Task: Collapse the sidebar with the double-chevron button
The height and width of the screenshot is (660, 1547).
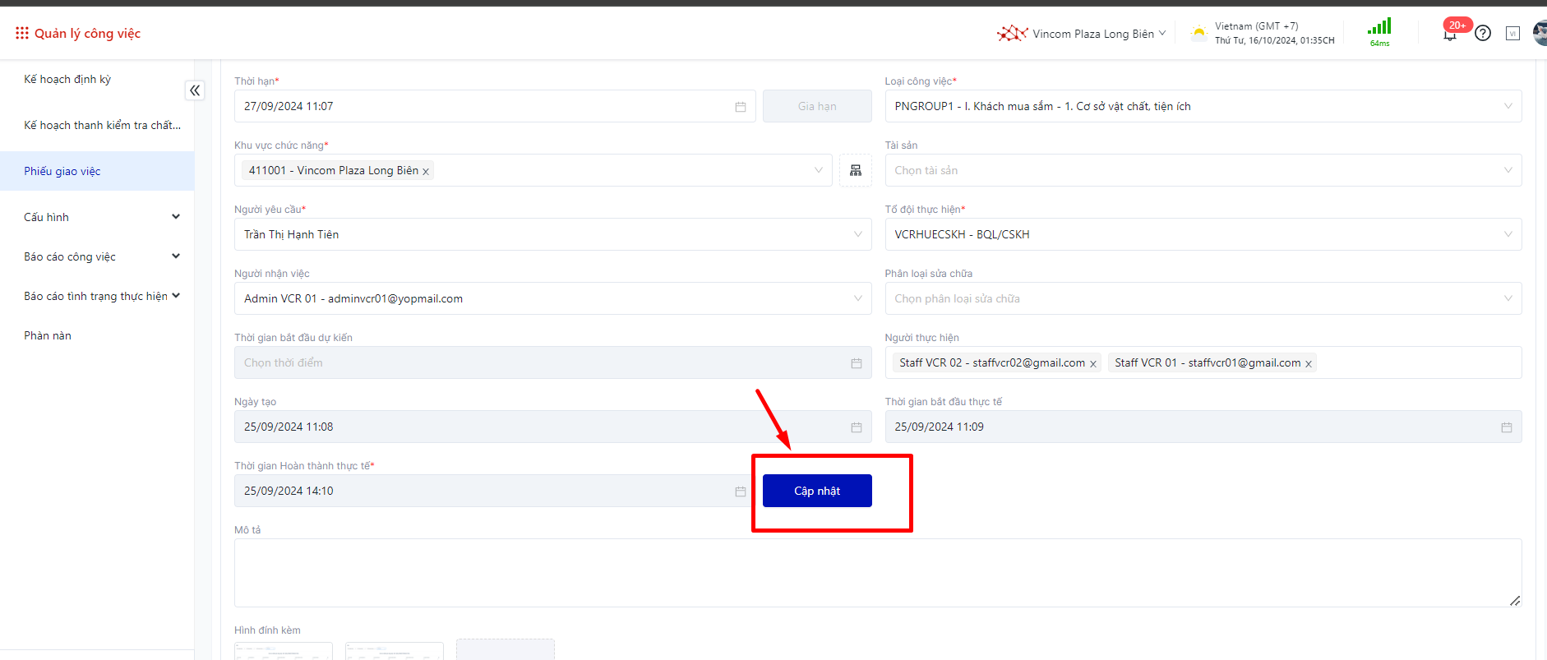Action: tap(195, 90)
